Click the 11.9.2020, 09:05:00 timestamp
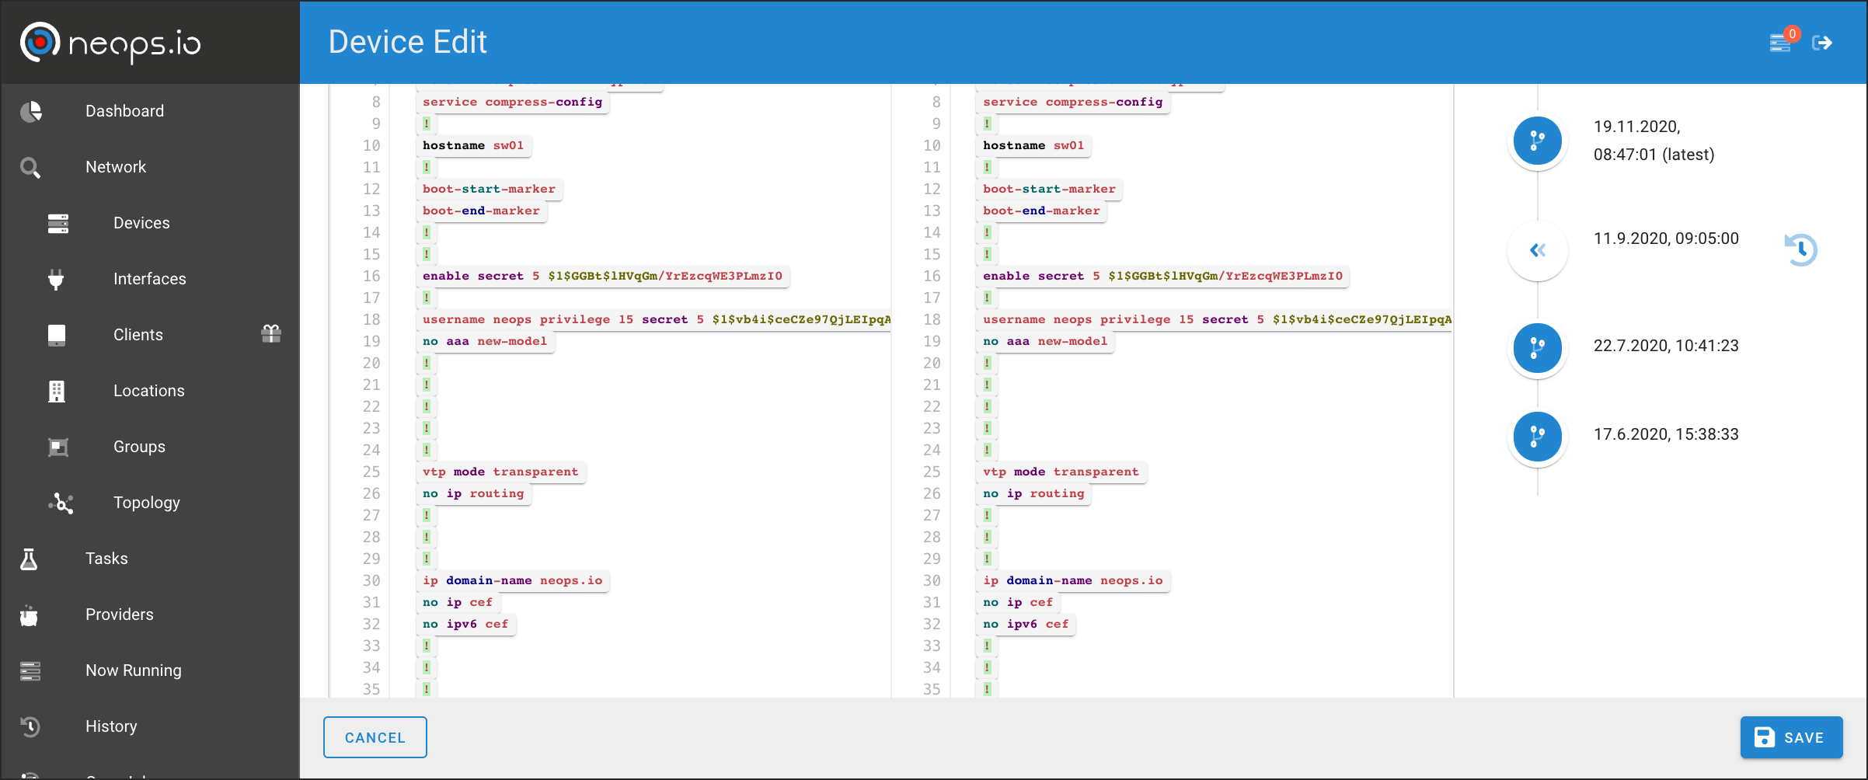Image resolution: width=1868 pixels, height=780 pixels. (x=1666, y=239)
